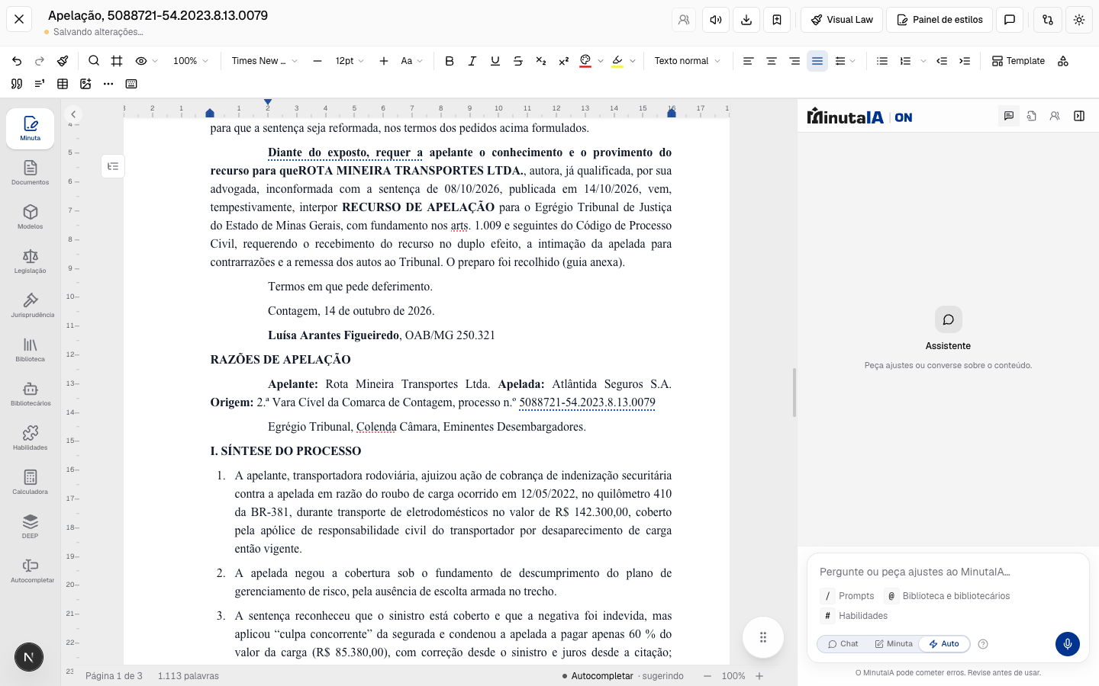The width and height of the screenshot is (1099, 686).
Task: Open the 12pt font size dropdown
Action: [x=350, y=61]
